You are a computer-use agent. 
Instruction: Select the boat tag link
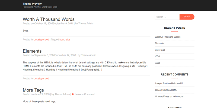coord(62,39)
